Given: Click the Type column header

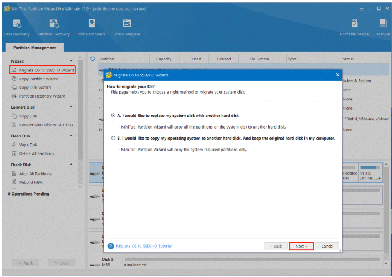Looking at the screenshot, I should pos(292,59).
